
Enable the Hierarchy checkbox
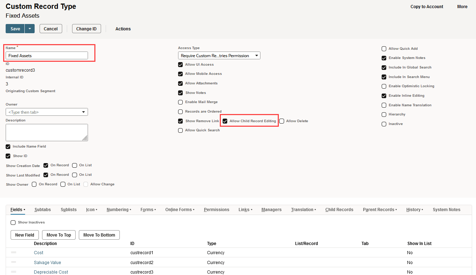coord(384,114)
